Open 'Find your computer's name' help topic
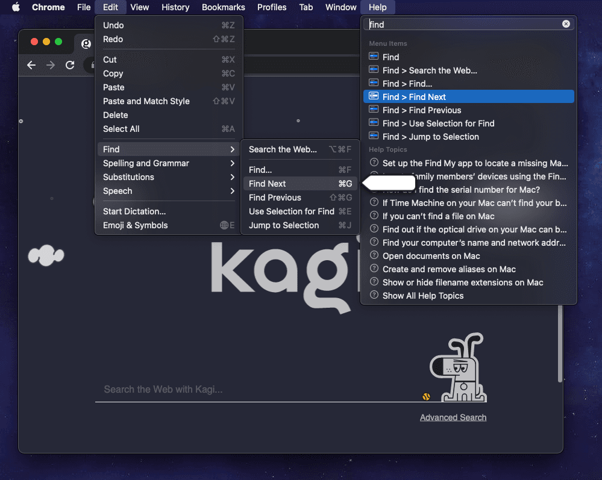Viewport: 602px width, 480px height. coord(469,242)
